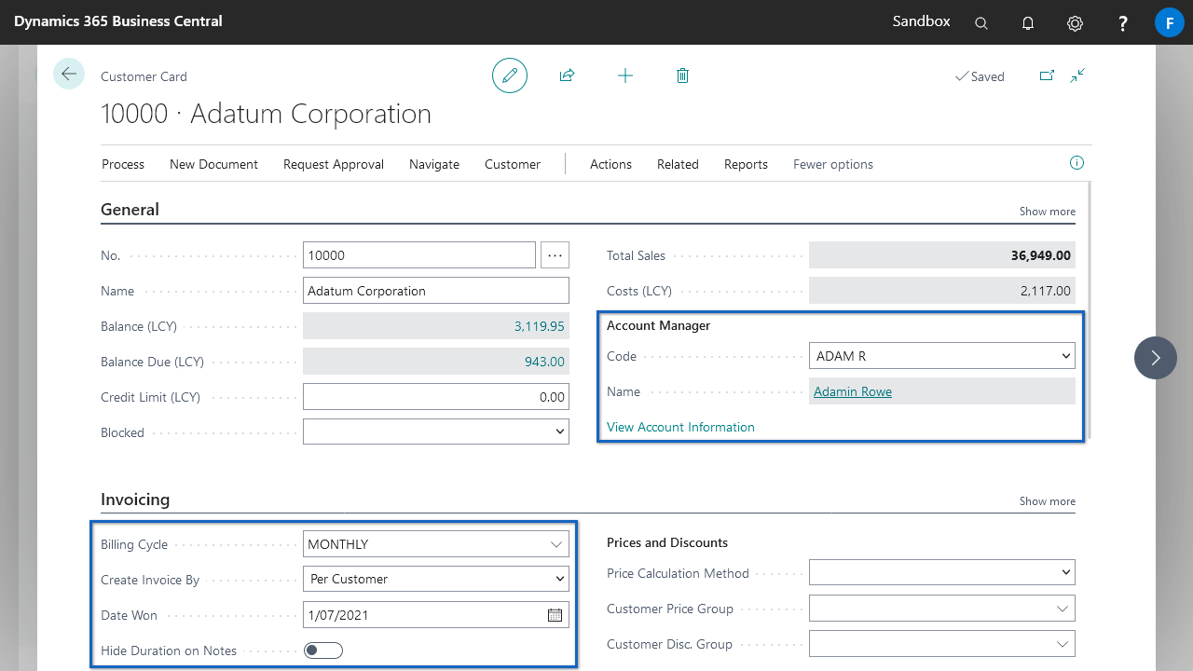The width and height of the screenshot is (1193, 671).
Task: Open the Adamin Rowe link
Action: 853,391
